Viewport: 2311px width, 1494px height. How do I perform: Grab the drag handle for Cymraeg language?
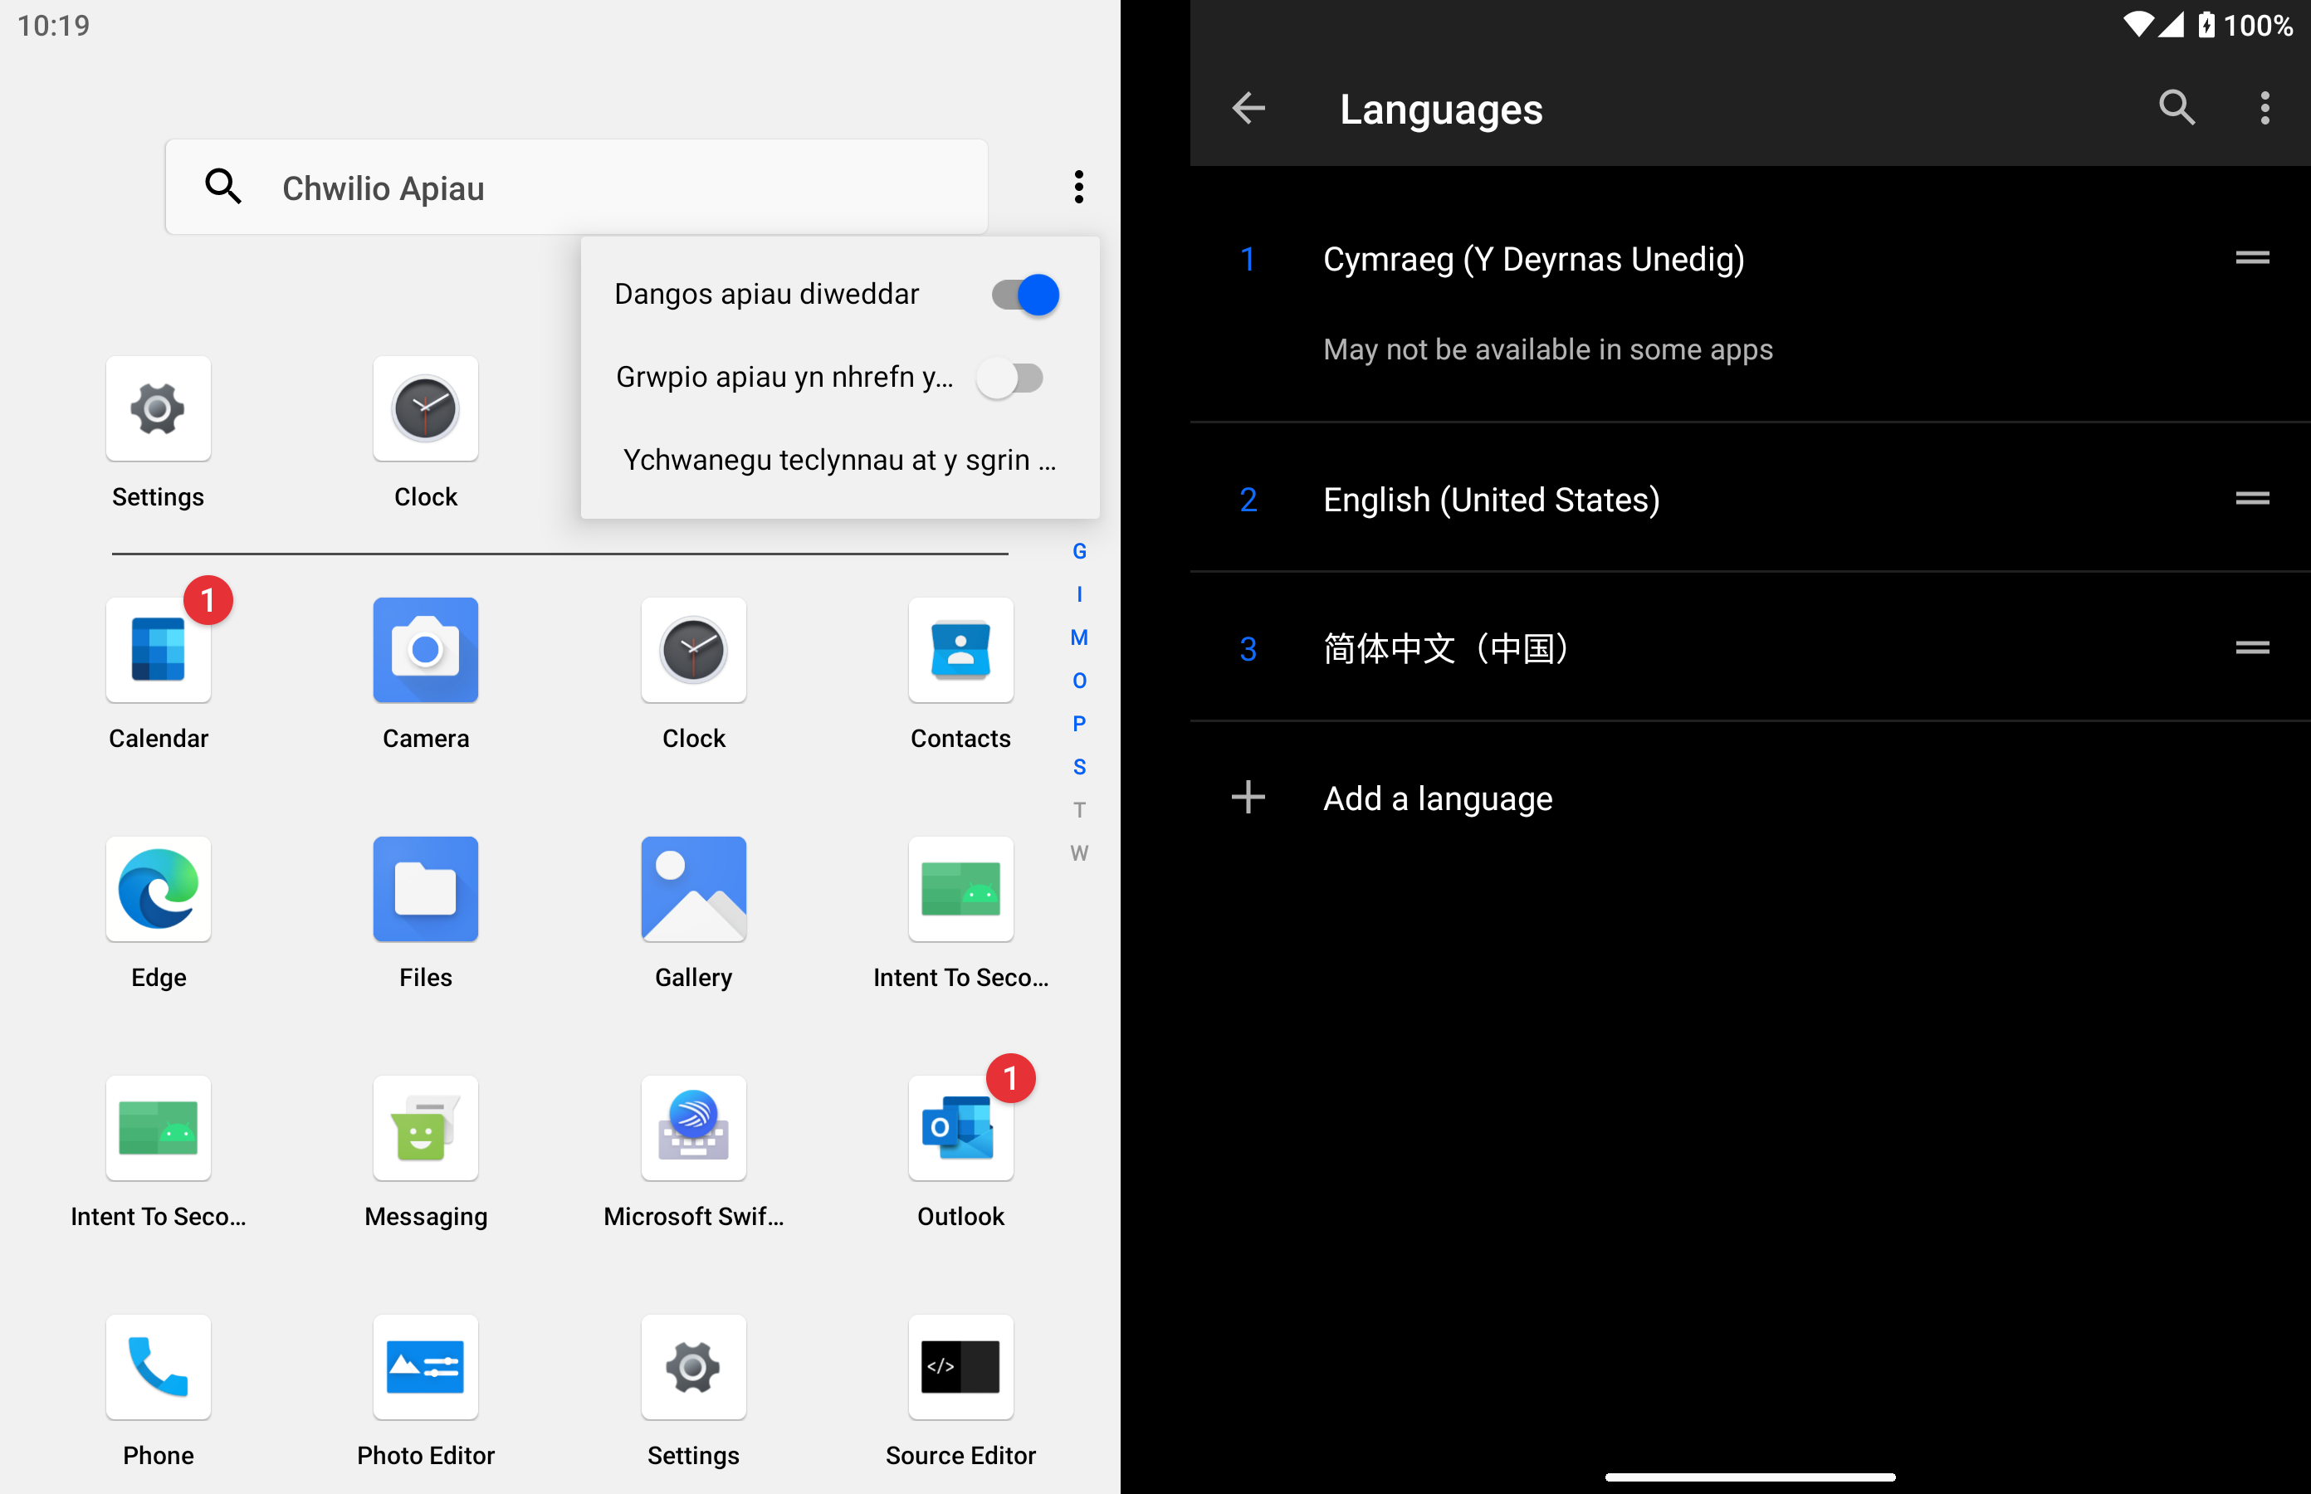[x=2251, y=258]
